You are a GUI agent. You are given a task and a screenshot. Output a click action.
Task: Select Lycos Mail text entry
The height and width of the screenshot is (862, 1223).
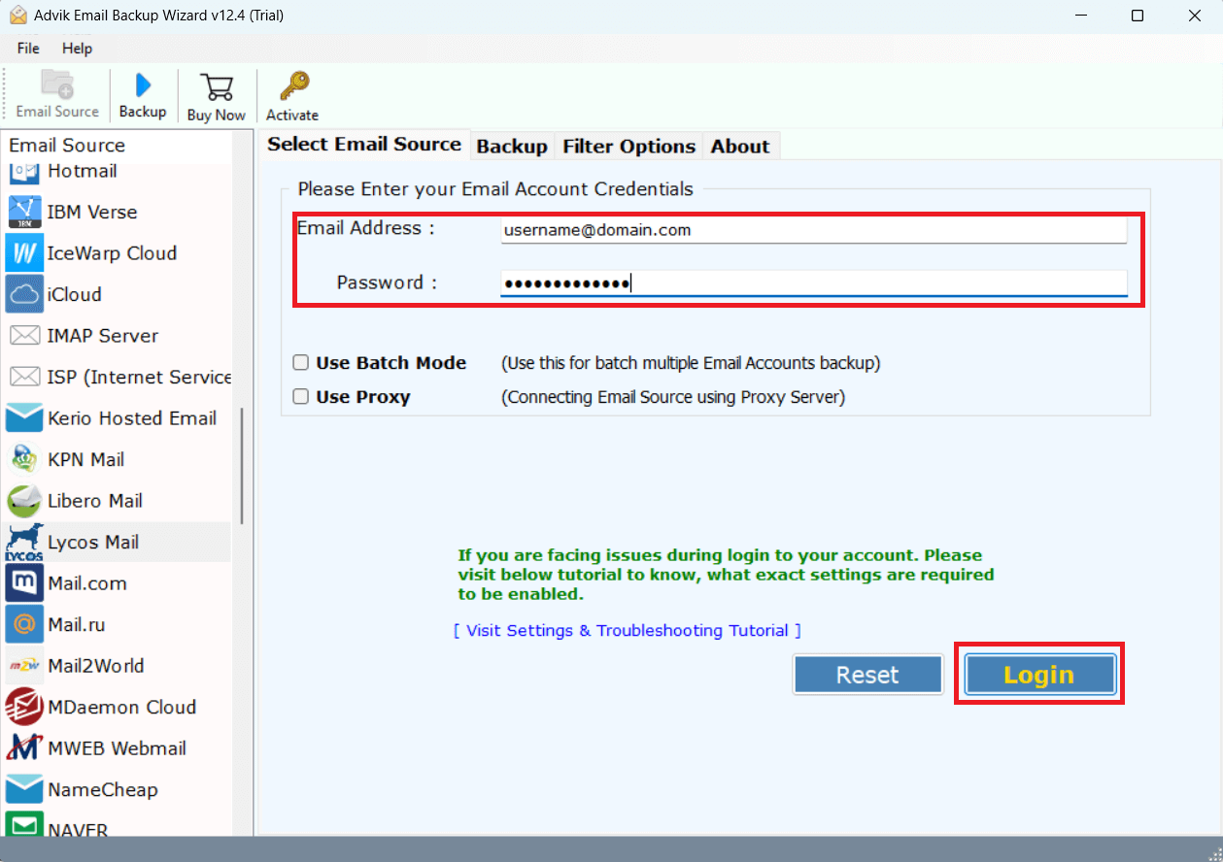(93, 542)
